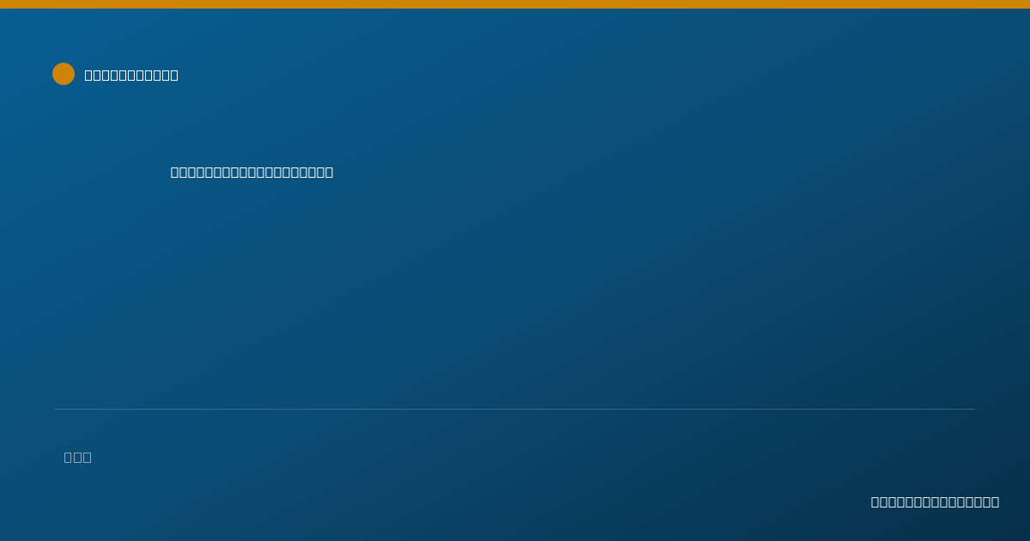This screenshot has width=1030, height=541.
Task: Click the orange accent bar along the top
Action: 515,4
